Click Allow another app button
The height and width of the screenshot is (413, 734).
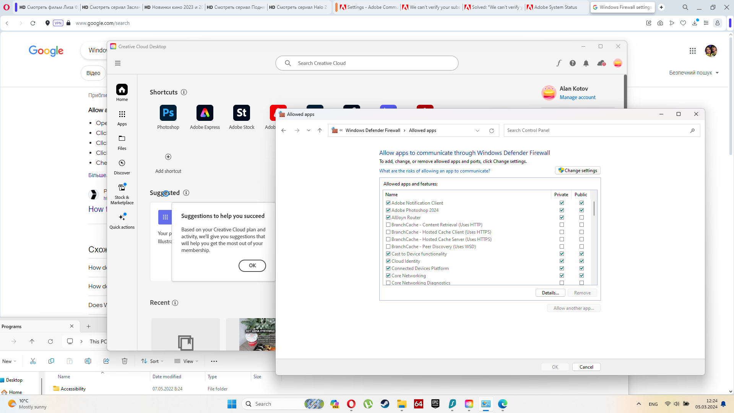click(x=574, y=308)
